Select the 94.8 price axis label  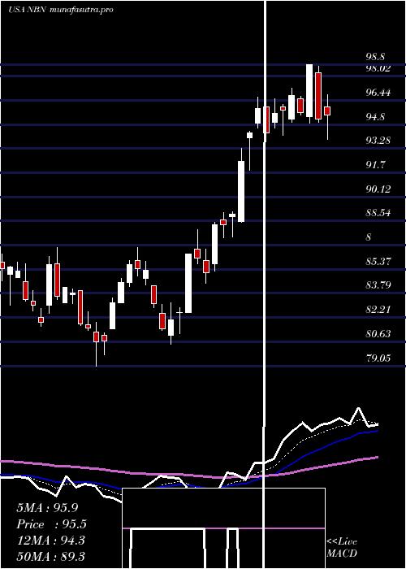pyautogui.click(x=375, y=117)
